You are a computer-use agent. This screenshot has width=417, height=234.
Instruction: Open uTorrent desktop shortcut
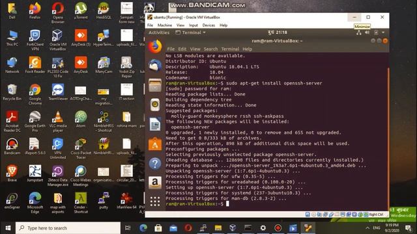[x=81, y=11]
